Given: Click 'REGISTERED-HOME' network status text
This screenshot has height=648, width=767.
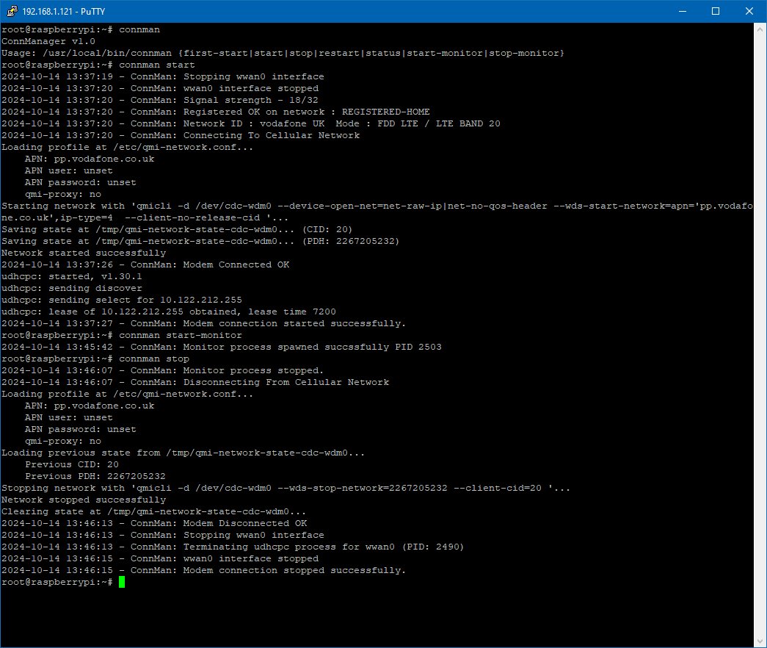Looking at the screenshot, I should tap(386, 112).
